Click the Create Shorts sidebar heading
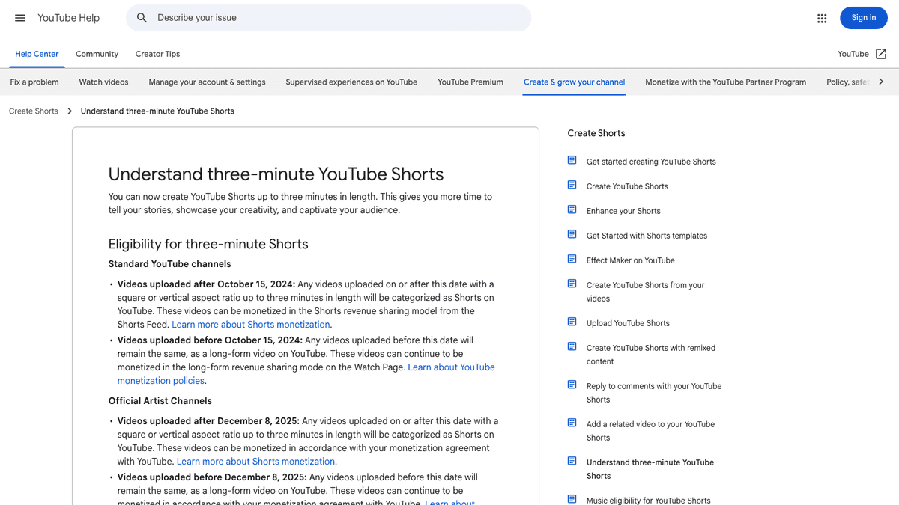The height and width of the screenshot is (505, 899). [596, 133]
